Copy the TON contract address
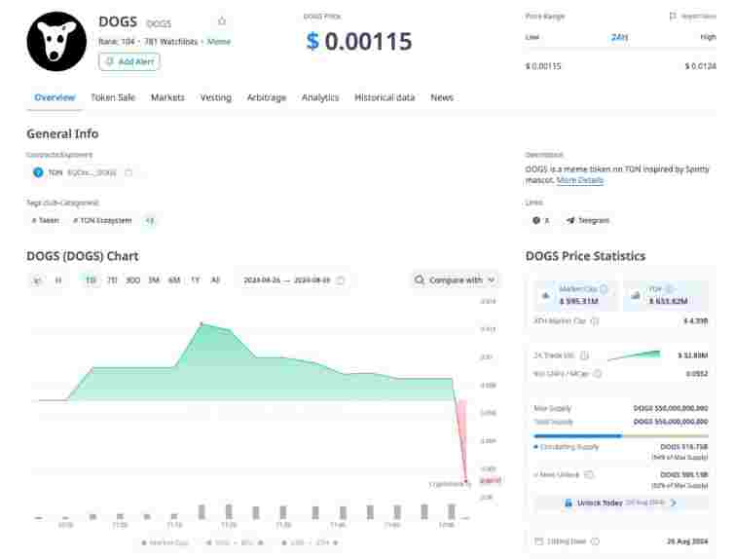The height and width of the screenshot is (559, 734). pyautogui.click(x=128, y=172)
